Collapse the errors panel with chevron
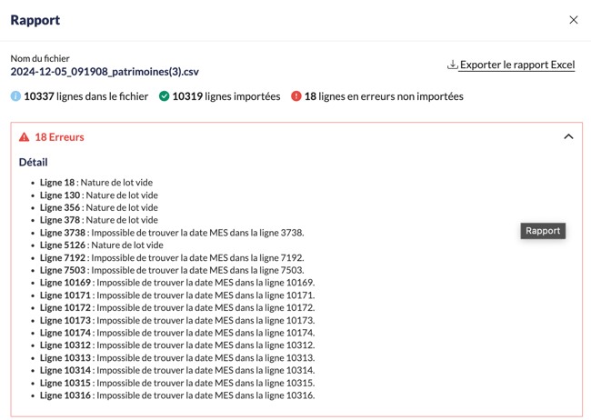Screen dimensions: 591x420 568,137
